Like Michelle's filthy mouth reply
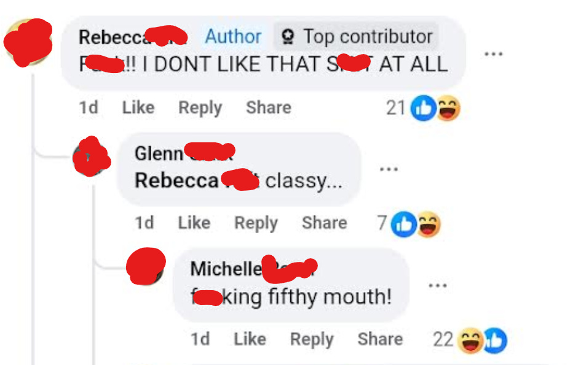This screenshot has height=365, width=578. pos(250,339)
